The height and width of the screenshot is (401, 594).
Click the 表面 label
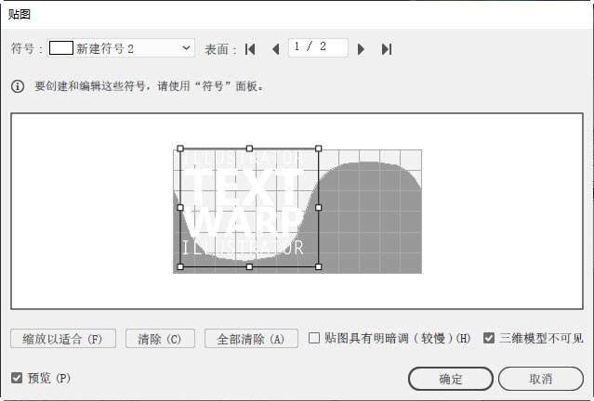tap(219, 49)
